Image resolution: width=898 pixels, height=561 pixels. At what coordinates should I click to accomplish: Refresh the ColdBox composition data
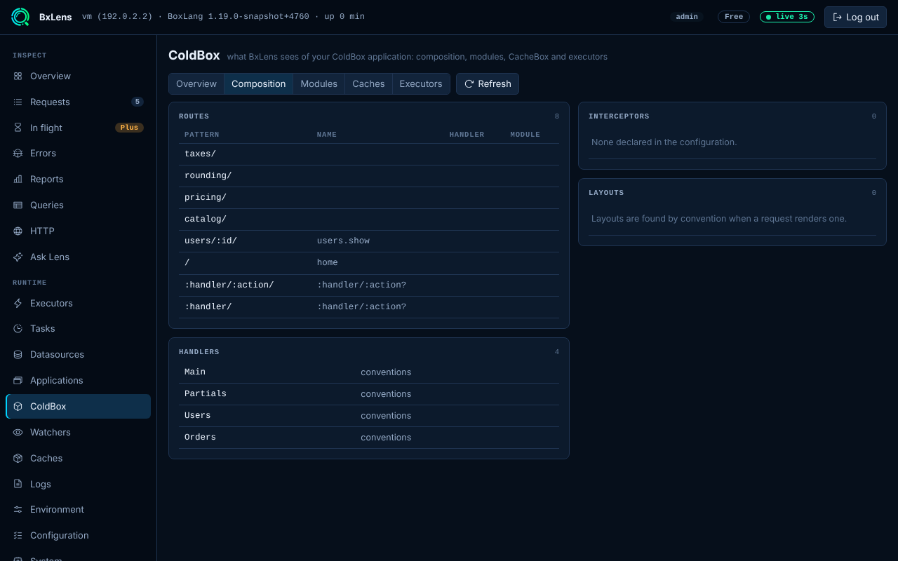[488, 83]
